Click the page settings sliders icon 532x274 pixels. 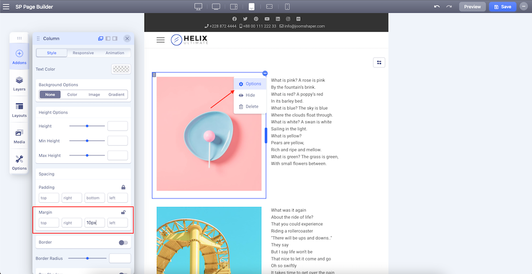(x=379, y=62)
